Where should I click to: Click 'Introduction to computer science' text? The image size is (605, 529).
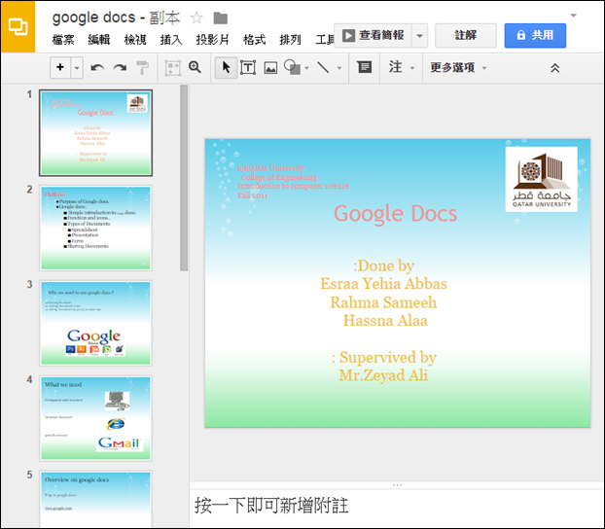coord(293,186)
